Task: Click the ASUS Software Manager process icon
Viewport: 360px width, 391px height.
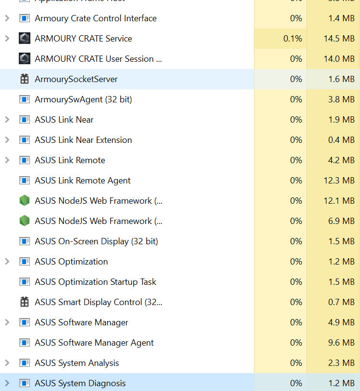Action: 25,322
